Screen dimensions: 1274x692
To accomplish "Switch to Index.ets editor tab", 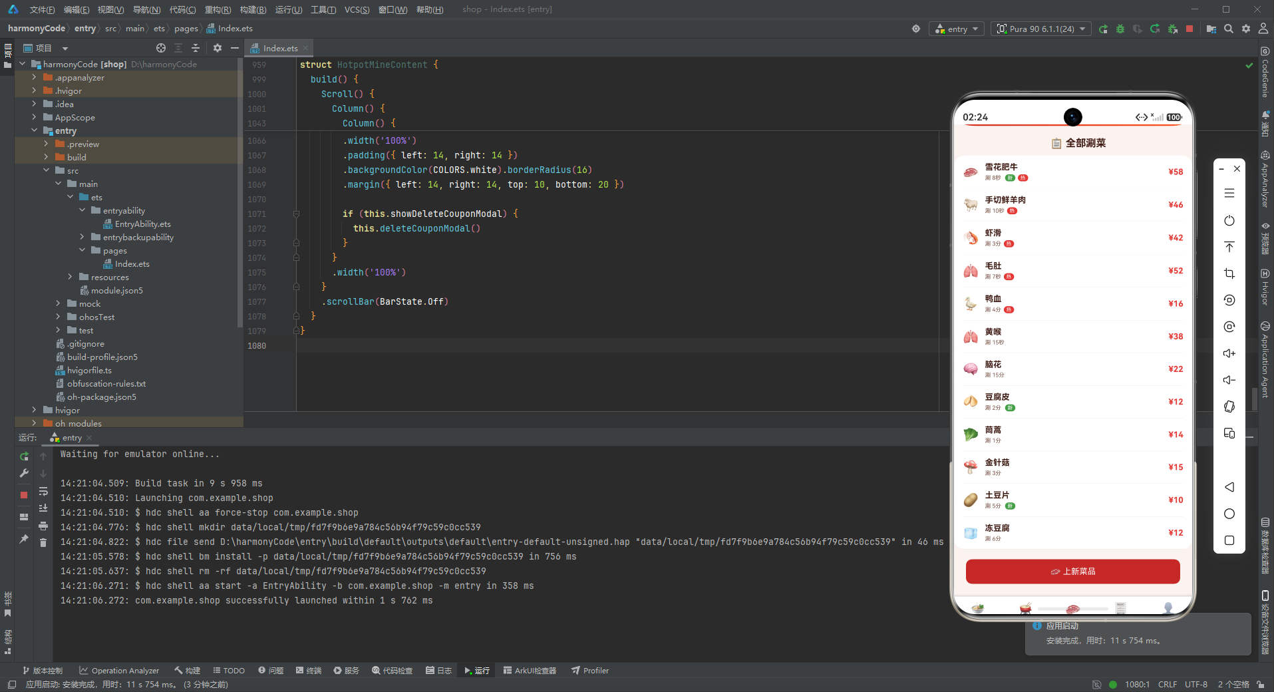I will (x=280, y=48).
